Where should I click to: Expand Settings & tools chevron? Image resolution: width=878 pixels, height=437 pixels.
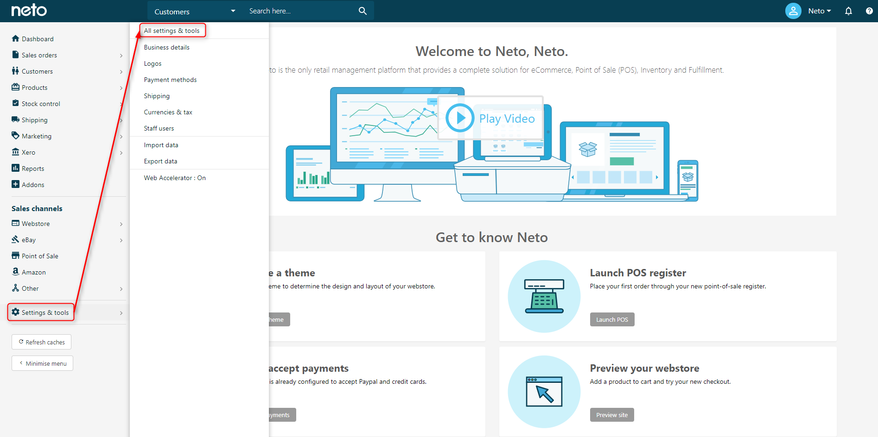(x=121, y=313)
